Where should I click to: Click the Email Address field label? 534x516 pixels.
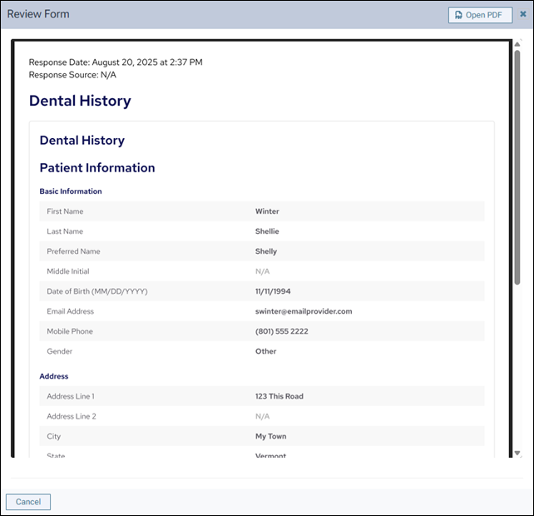coord(70,311)
